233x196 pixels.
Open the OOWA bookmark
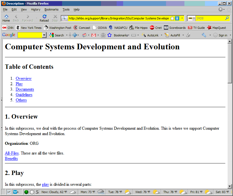100,28
